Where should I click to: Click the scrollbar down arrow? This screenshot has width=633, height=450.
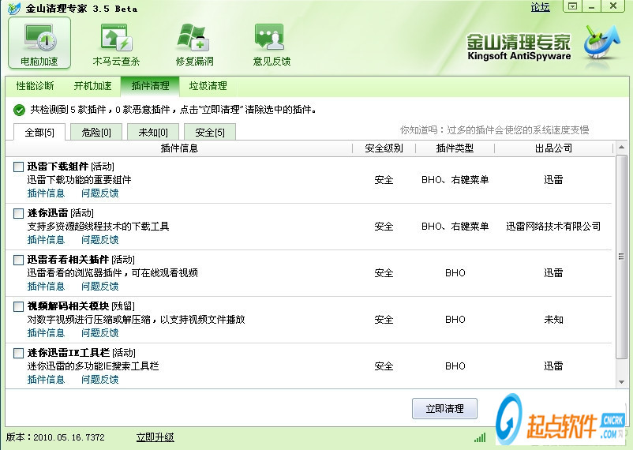[621, 382]
